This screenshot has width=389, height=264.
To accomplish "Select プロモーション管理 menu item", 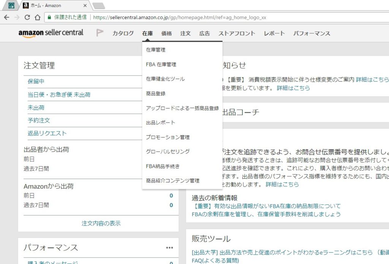I will tap(168, 137).
